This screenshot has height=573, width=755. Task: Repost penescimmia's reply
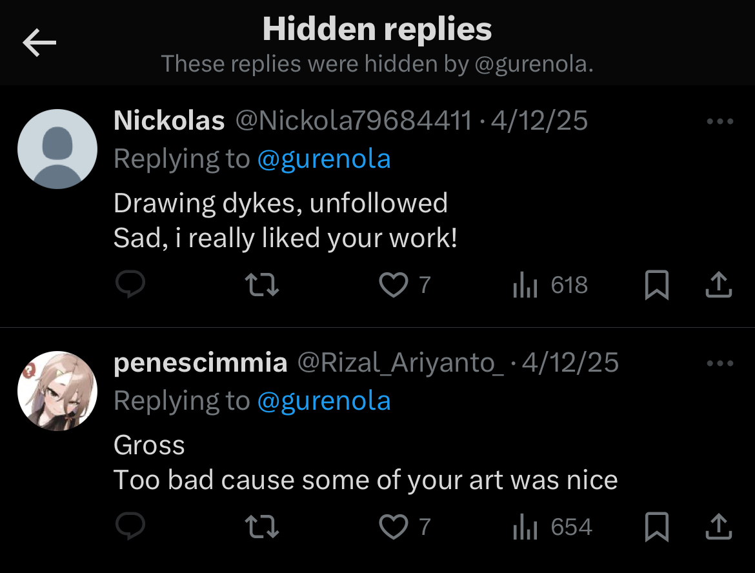click(263, 527)
